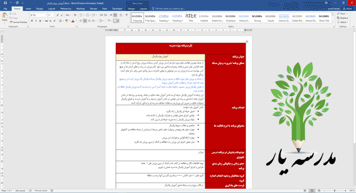Set right-to-left text direction

click(115, 15)
